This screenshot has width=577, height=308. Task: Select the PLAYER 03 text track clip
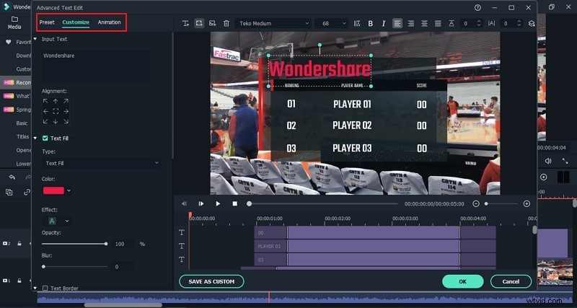click(375, 246)
